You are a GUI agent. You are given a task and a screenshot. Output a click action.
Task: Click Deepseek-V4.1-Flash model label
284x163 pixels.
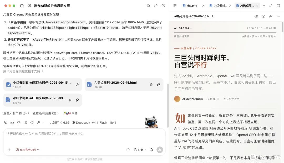point(89,123)
